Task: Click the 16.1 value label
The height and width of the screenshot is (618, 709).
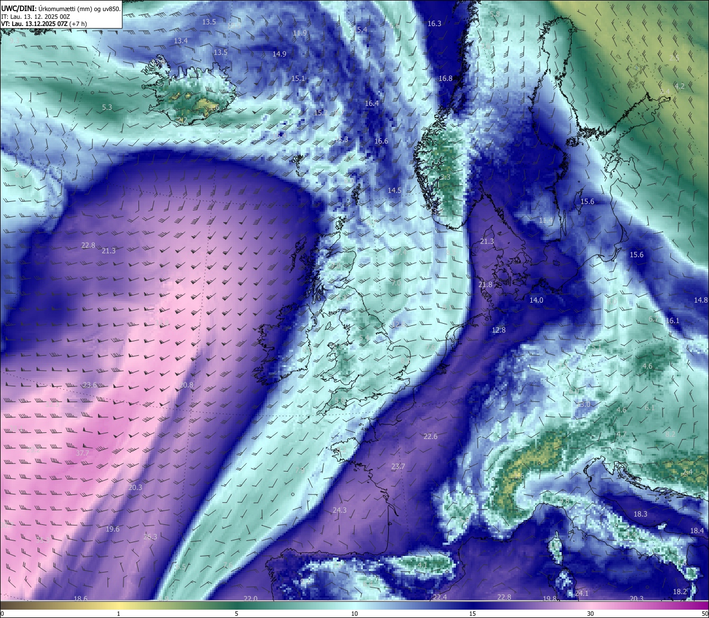Action: pos(672,321)
